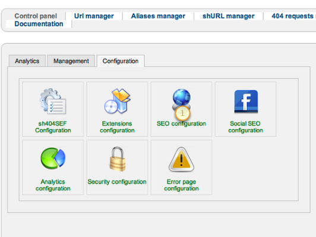The image size is (316, 237).
Task: Go to Control panel menu item
Action: pyautogui.click(x=36, y=16)
